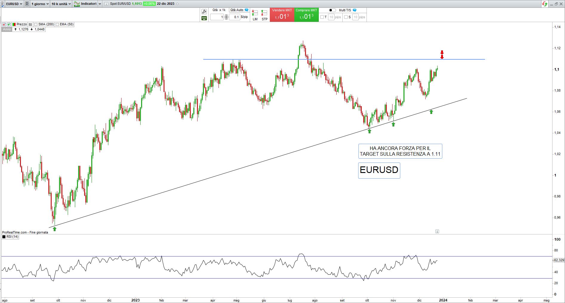Open the wrench settings icon in order panel
This screenshot has width=565, height=303.
(204, 12)
